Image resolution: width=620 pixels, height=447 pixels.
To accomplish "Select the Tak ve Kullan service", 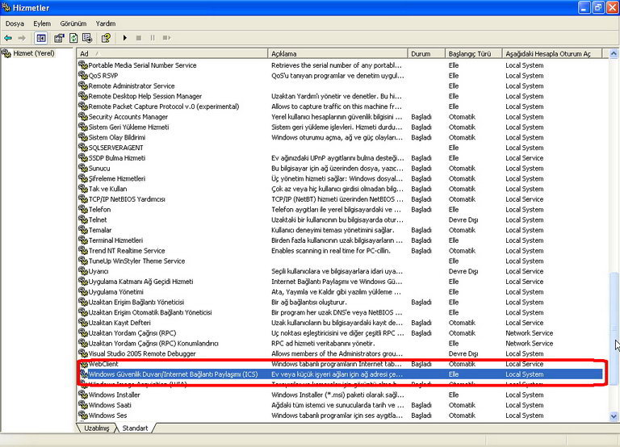I will click(107, 189).
